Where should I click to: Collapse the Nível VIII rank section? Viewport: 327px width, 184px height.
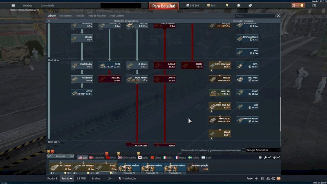click(53, 142)
